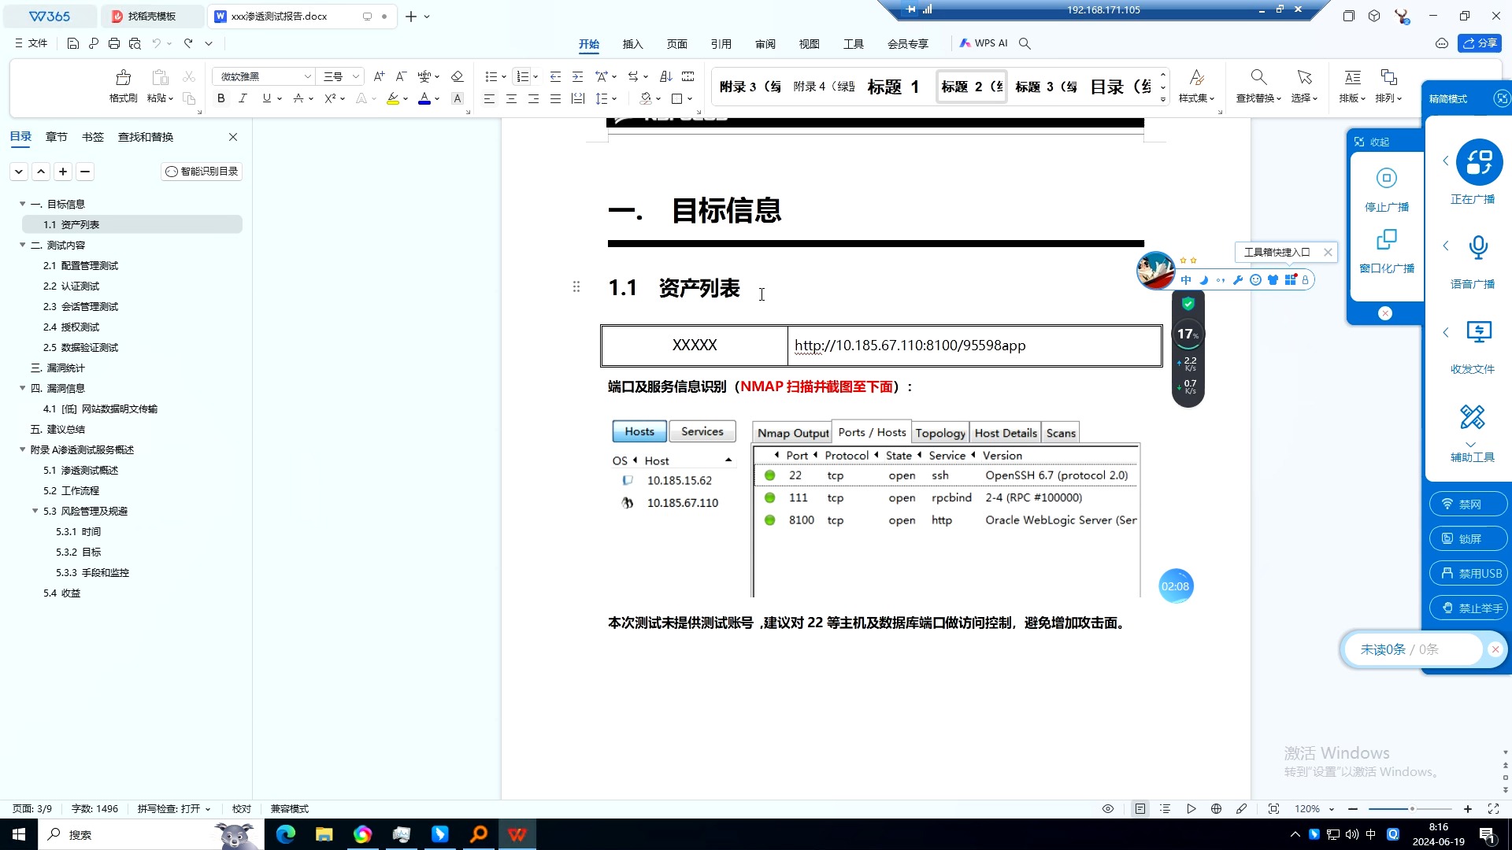The image size is (1512, 850).
Task: Click the 收发文件 file transfer icon
Action: pos(1478,331)
